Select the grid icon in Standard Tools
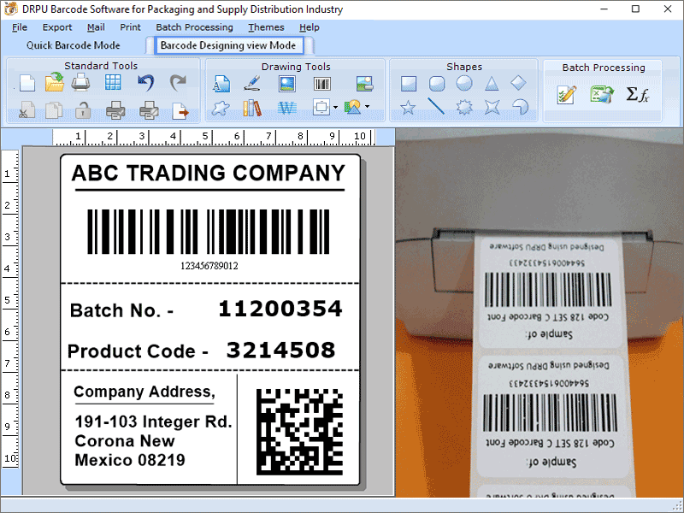Screen dimensions: 684x513 click(114, 84)
